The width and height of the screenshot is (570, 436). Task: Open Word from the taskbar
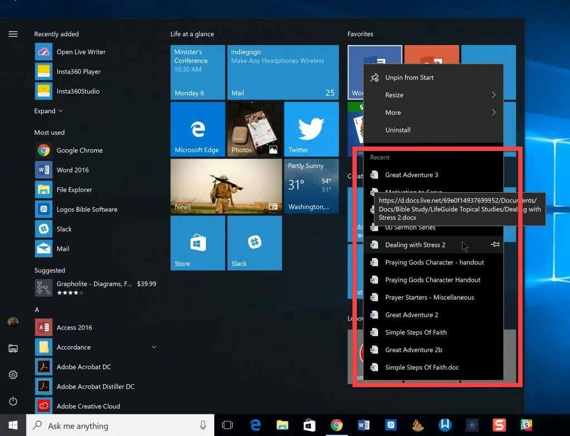point(363,425)
